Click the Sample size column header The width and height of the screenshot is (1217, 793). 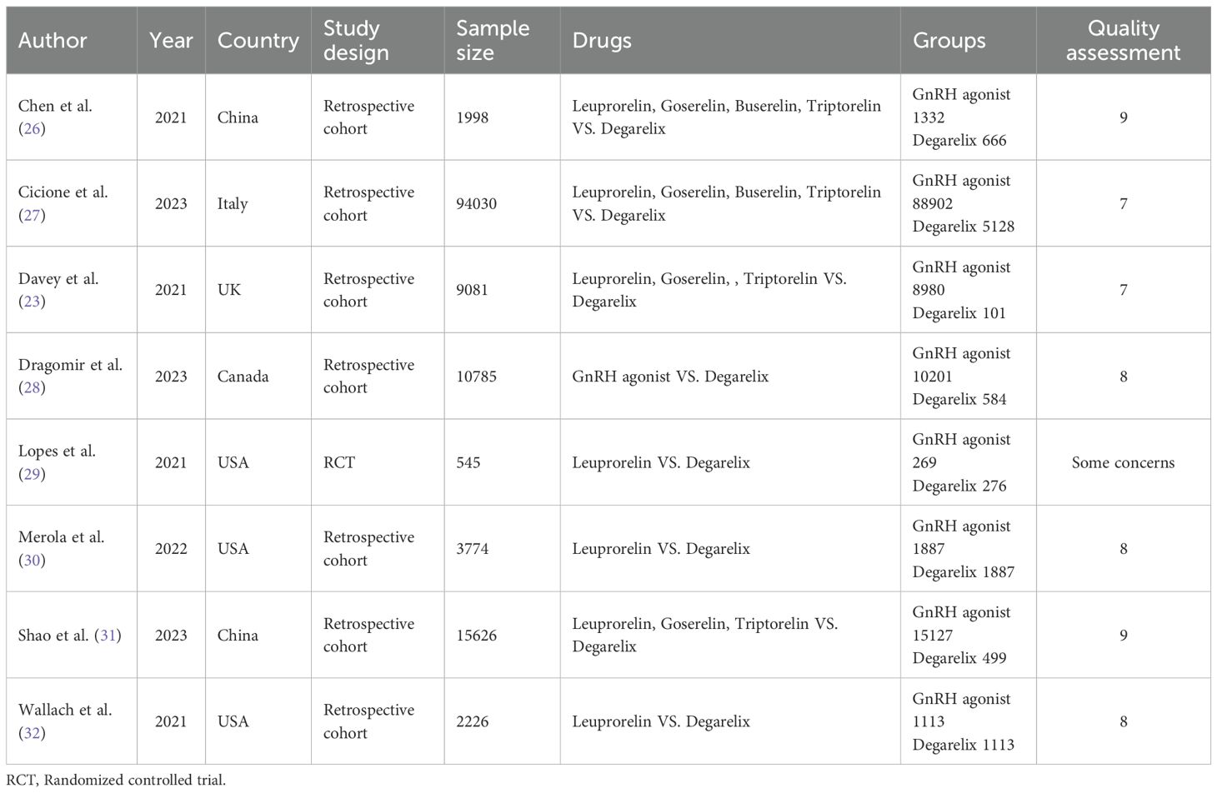(492, 41)
